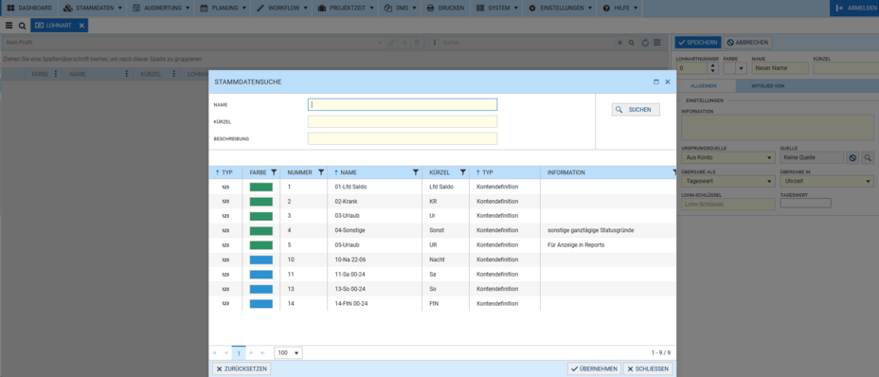Image resolution: width=879 pixels, height=377 pixels.
Task: Open the Einstellungen menu
Action: click(x=560, y=9)
